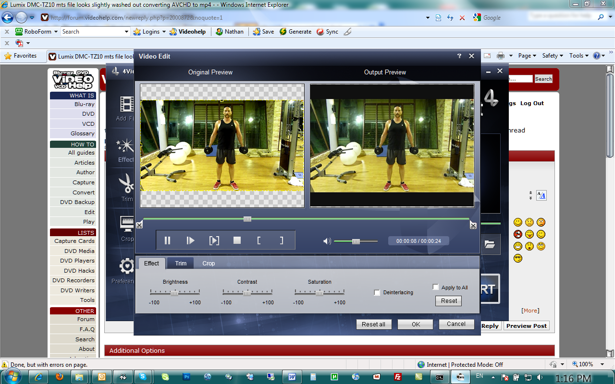Viewport: 615px width, 384px height.
Task: Click the scissors trim marker at timeline start
Action: coord(139,225)
